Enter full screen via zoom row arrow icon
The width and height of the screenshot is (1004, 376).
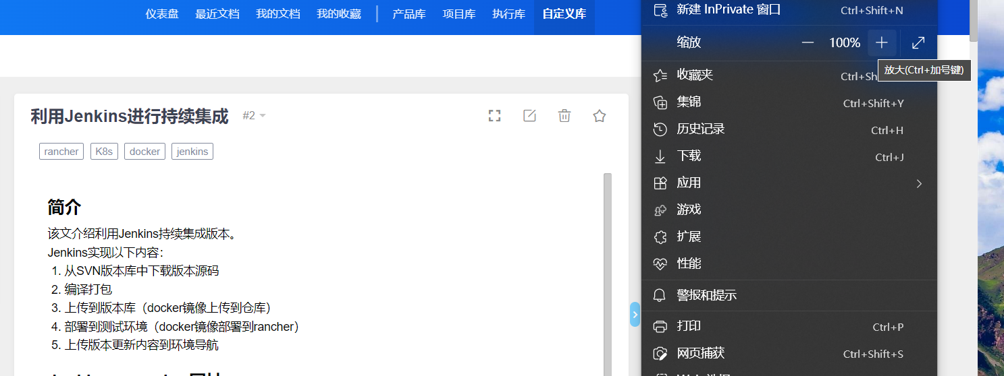(x=918, y=43)
